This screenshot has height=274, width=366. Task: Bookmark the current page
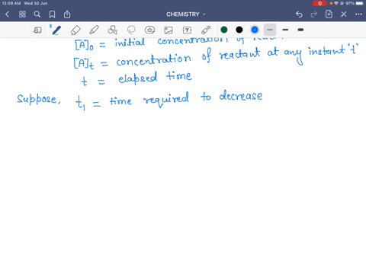pos(52,14)
